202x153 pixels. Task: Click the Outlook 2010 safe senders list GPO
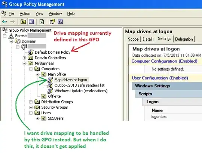79,85
